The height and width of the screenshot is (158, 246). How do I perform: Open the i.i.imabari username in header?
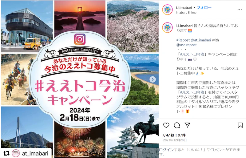pyautogui.click(x=184, y=8)
